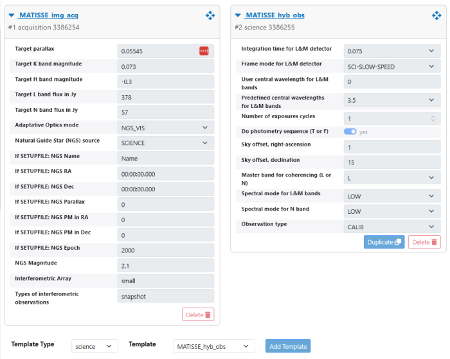Click move icon on MATISSE_img_acq panel
The image size is (450, 359).
coord(210,15)
